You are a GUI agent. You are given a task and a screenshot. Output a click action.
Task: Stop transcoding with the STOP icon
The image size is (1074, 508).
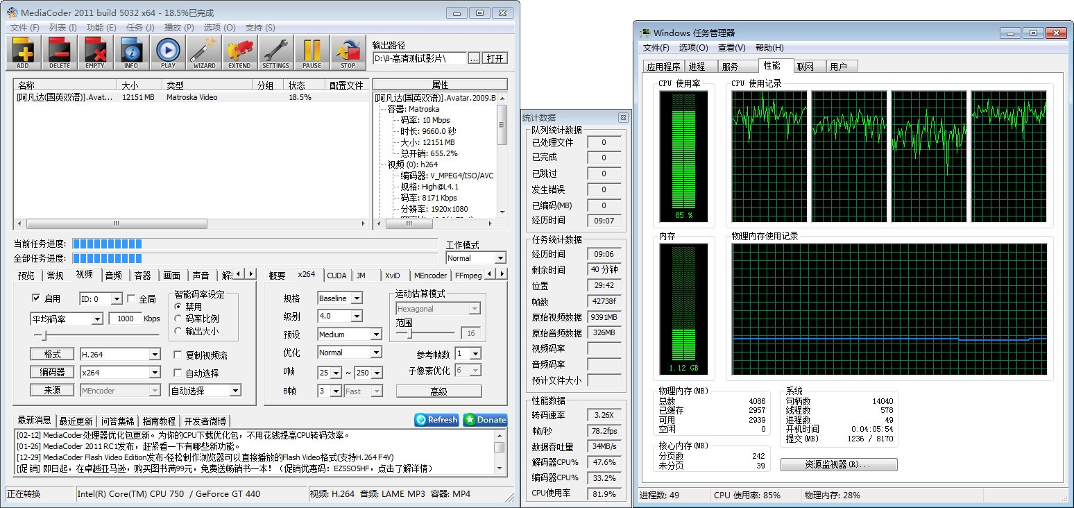click(x=348, y=52)
